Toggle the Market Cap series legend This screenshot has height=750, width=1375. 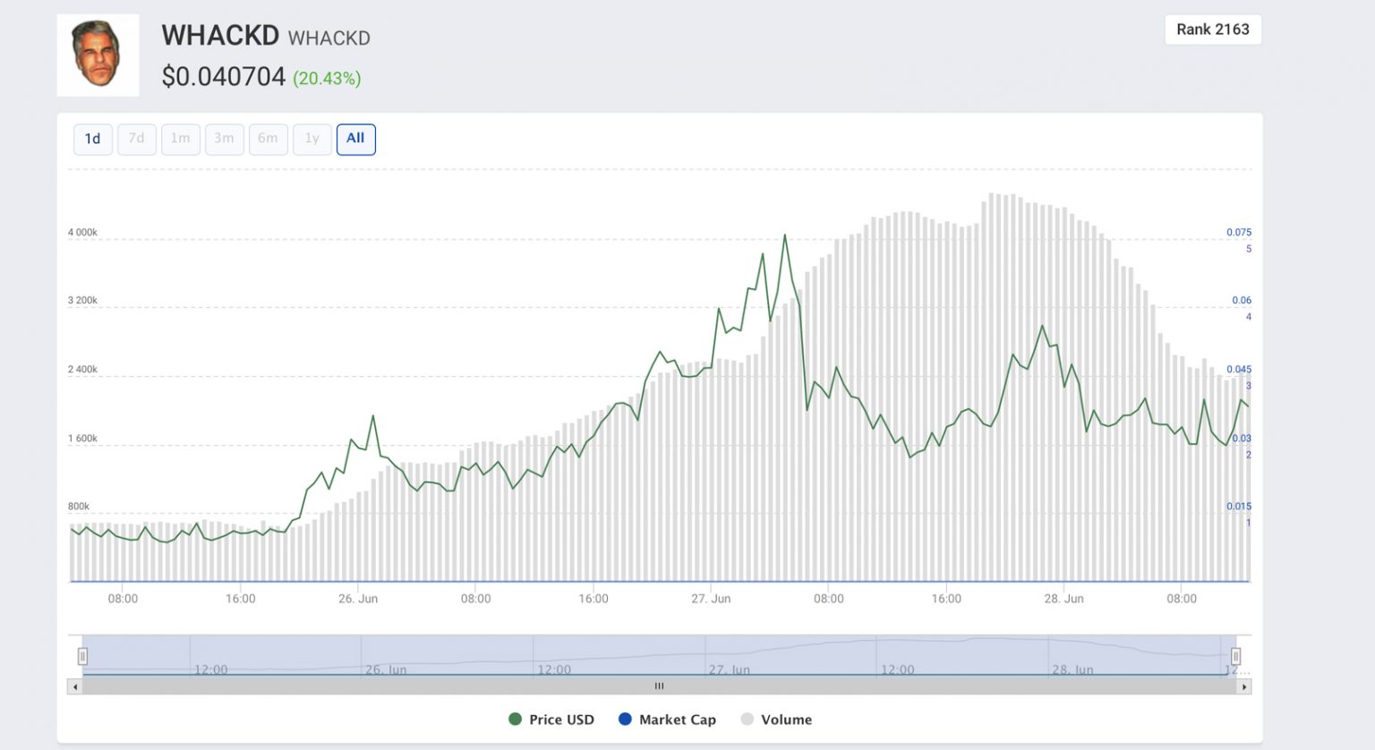click(677, 720)
